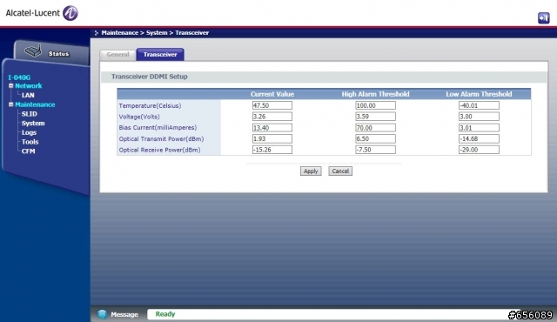
Task: Click Temperature low alarm threshold field
Action: point(479,105)
